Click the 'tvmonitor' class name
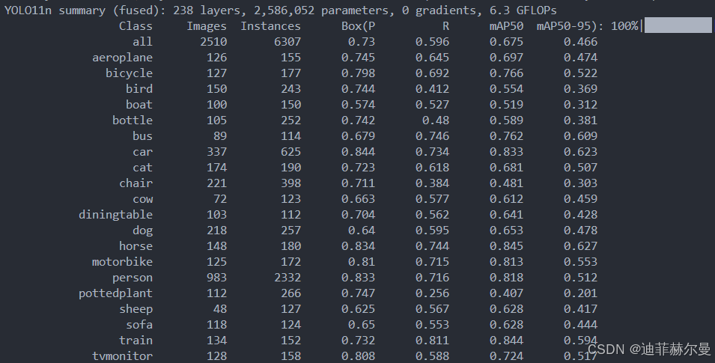This screenshot has height=363, width=715. coord(122,356)
